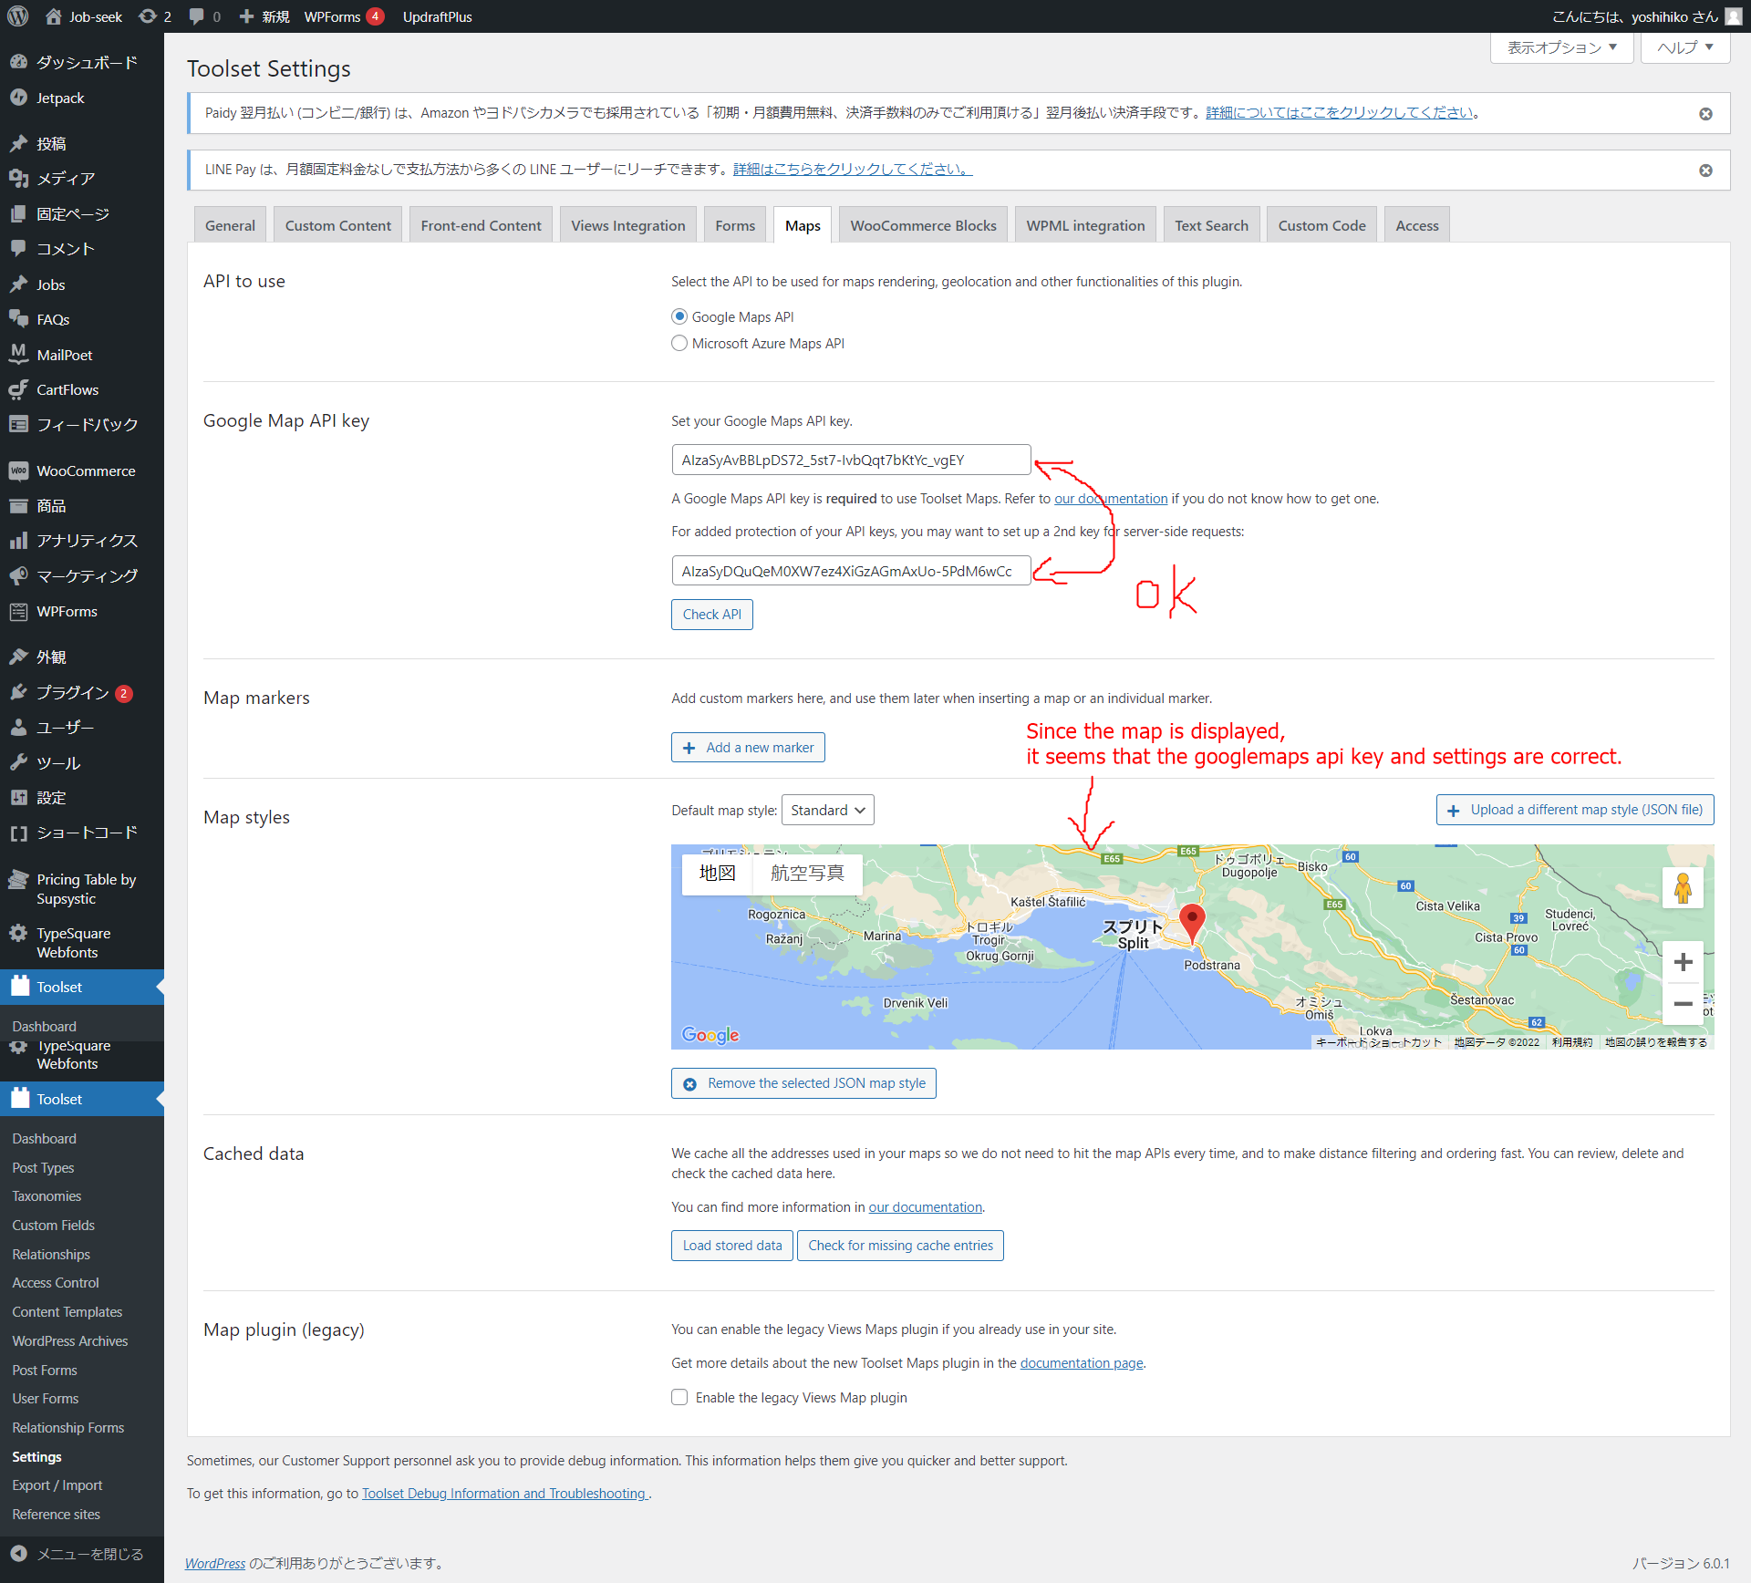Click the プラグイン plugin icon

[18, 692]
